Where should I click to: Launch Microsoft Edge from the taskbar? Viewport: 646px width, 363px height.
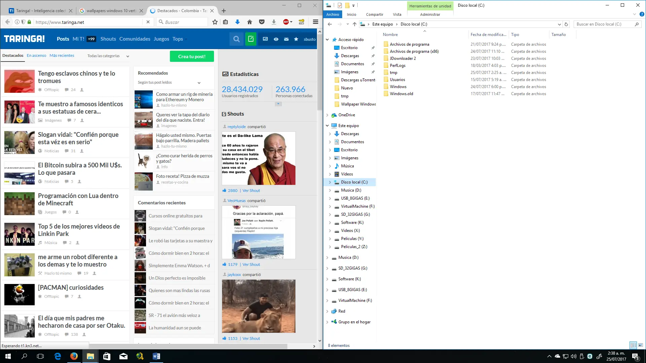pyautogui.click(x=58, y=356)
